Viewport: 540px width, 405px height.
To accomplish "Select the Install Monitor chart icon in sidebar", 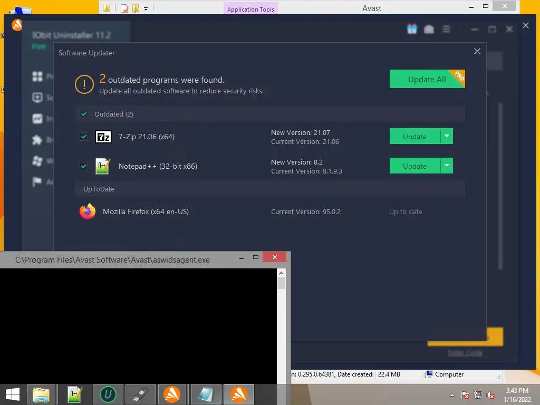I will coord(37,119).
